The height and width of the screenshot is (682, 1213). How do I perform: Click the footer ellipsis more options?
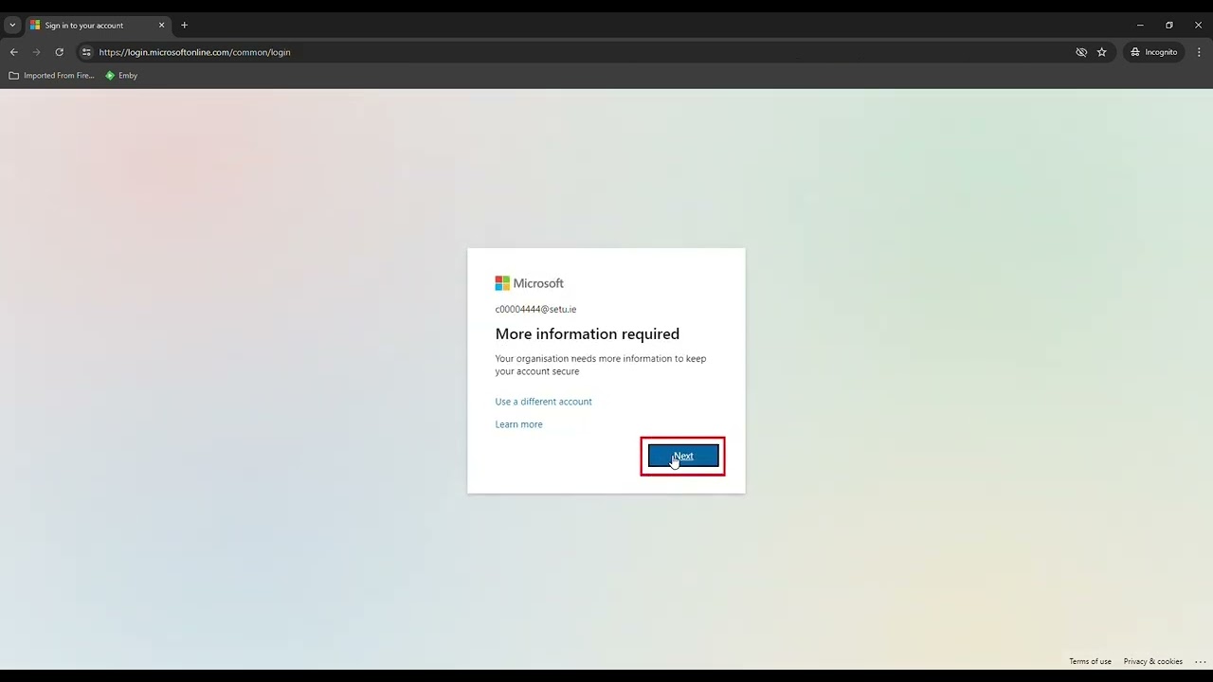tap(1200, 661)
